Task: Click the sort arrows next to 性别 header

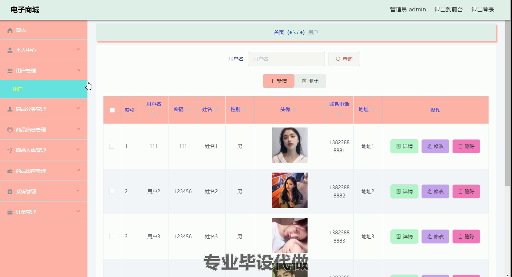Action: (245, 110)
